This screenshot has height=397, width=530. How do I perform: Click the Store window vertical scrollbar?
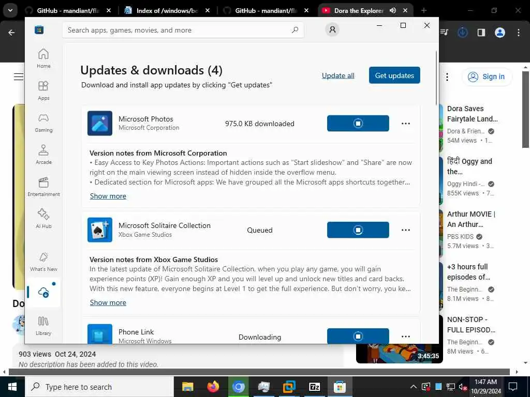click(436, 78)
